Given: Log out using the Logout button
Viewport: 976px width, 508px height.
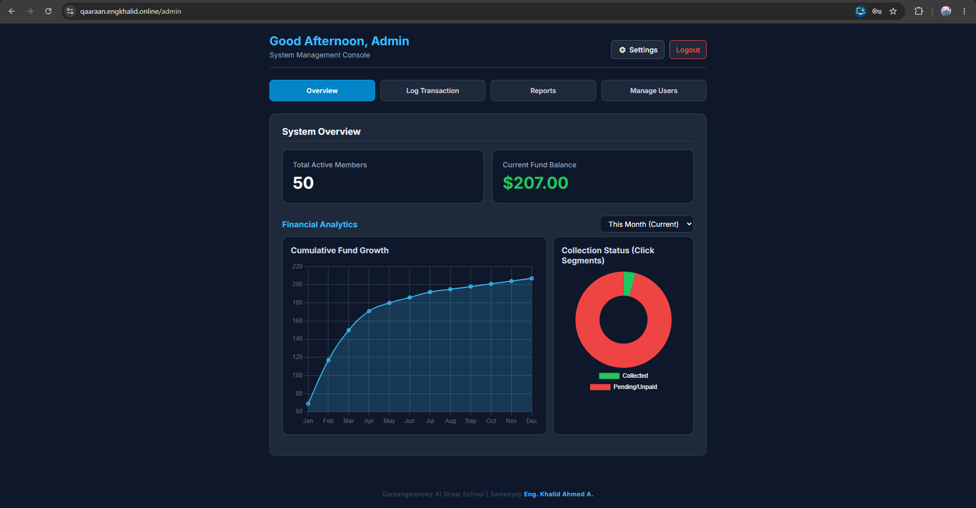Looking at the screenshot, I should (x=688, y=50).
